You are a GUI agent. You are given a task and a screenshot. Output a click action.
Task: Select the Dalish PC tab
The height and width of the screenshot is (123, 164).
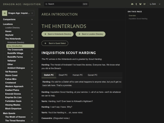coord(49,75)
